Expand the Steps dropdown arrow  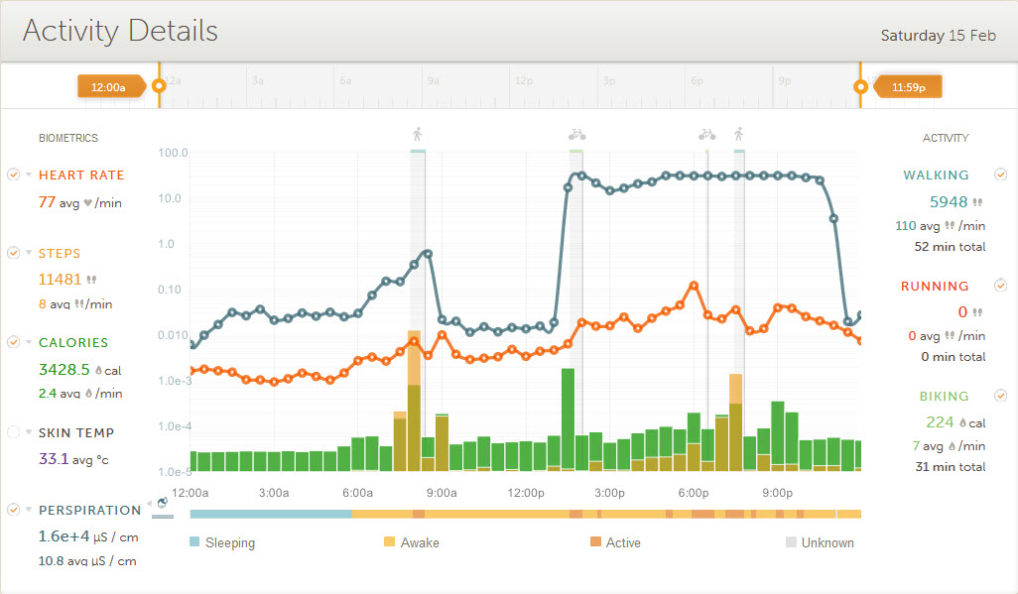[x=29, y=253]
